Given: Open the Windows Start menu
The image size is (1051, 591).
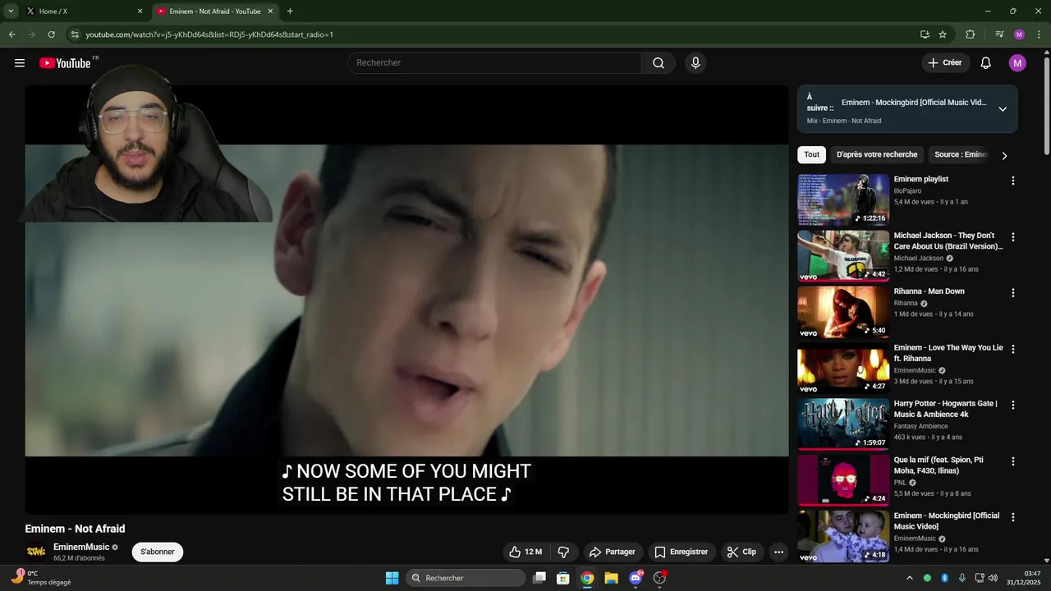Looking at the screenshot, I should (x=392, y=578).
